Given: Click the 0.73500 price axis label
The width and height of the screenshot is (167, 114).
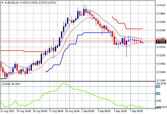Looking at the screenshot, I should pos(161,22).
